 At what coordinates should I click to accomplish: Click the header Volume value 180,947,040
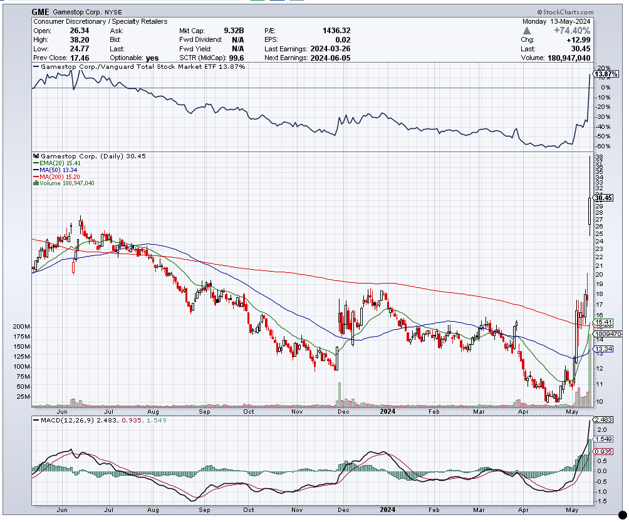click(569, 58)
